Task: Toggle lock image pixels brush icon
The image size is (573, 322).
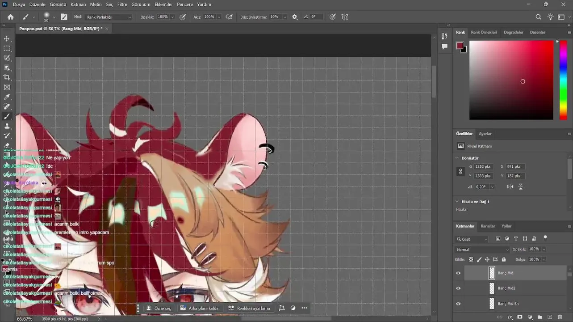Action: (479, 259)
